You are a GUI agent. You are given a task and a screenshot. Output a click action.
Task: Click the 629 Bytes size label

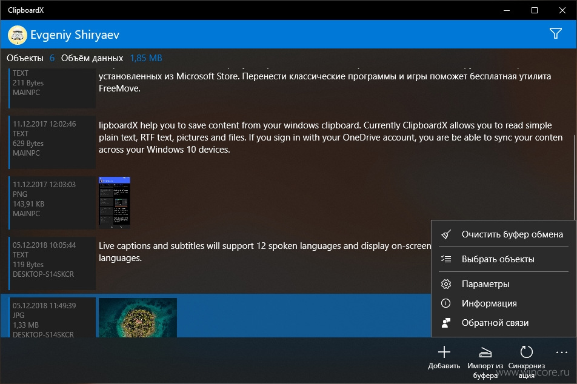pyautogui.click(x=28, y=144)
